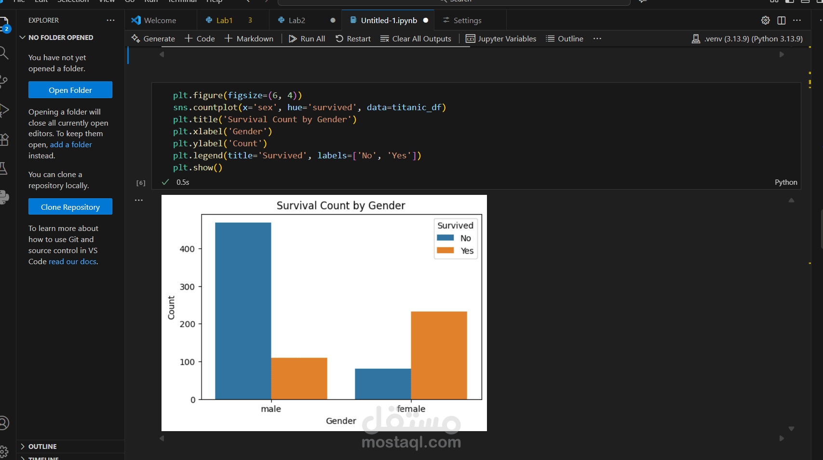Viewport: 823px width, 460px height.
Task: Open the Explorer view in activity bar
Action: (x=4, y=24)
